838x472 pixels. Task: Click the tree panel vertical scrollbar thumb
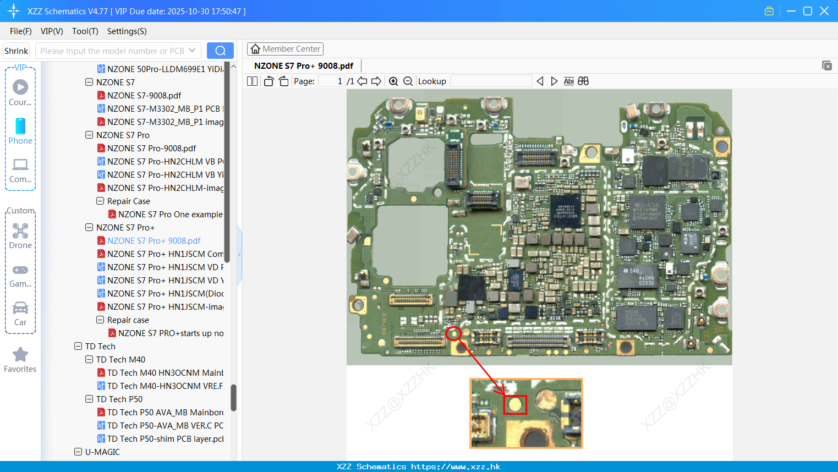233,397
